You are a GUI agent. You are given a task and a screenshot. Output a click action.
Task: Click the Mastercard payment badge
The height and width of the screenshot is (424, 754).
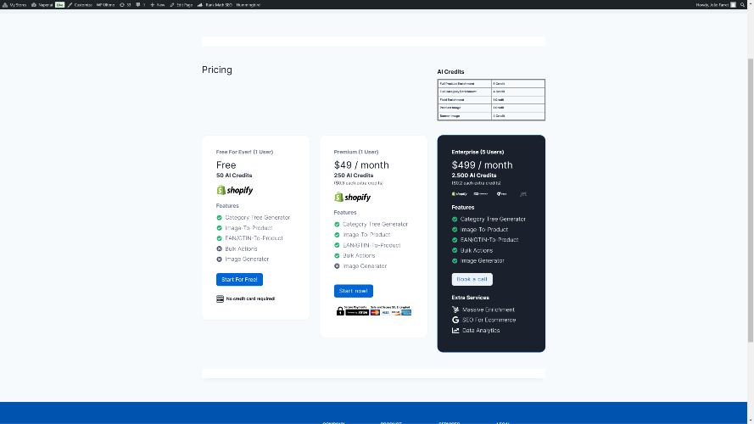[x=375, y=312]
